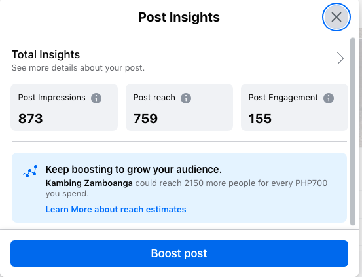Viewport: 362px width, 277px height.
Task: Click the Post Insights title
Action: pos(179,17)
